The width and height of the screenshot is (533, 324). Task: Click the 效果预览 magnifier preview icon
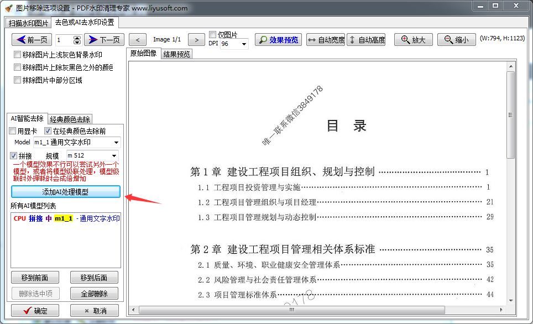pos(264,39)
